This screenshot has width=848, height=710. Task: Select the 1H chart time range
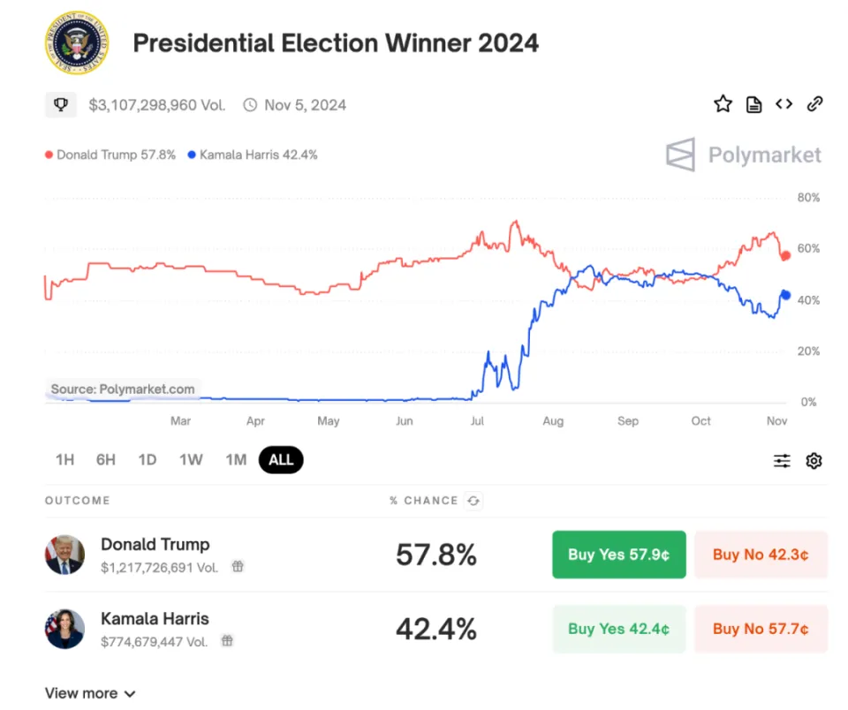[64, 460]
